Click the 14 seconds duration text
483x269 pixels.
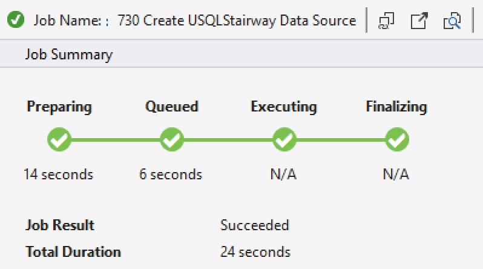[59, 175]
